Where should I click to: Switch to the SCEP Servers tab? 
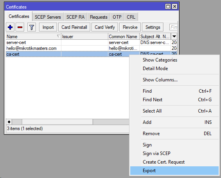[x=48, y=17]
